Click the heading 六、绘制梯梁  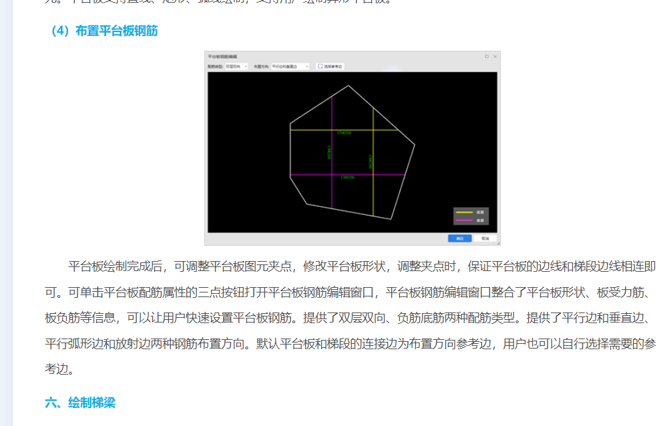tap(80, 403)
